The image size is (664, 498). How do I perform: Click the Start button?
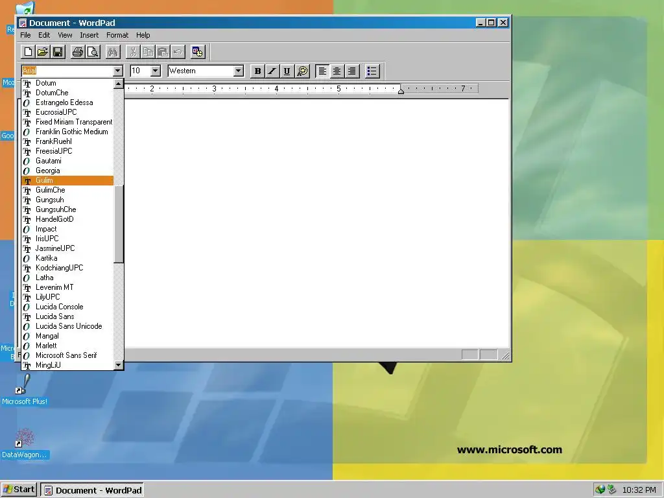(x=19, y=490)
